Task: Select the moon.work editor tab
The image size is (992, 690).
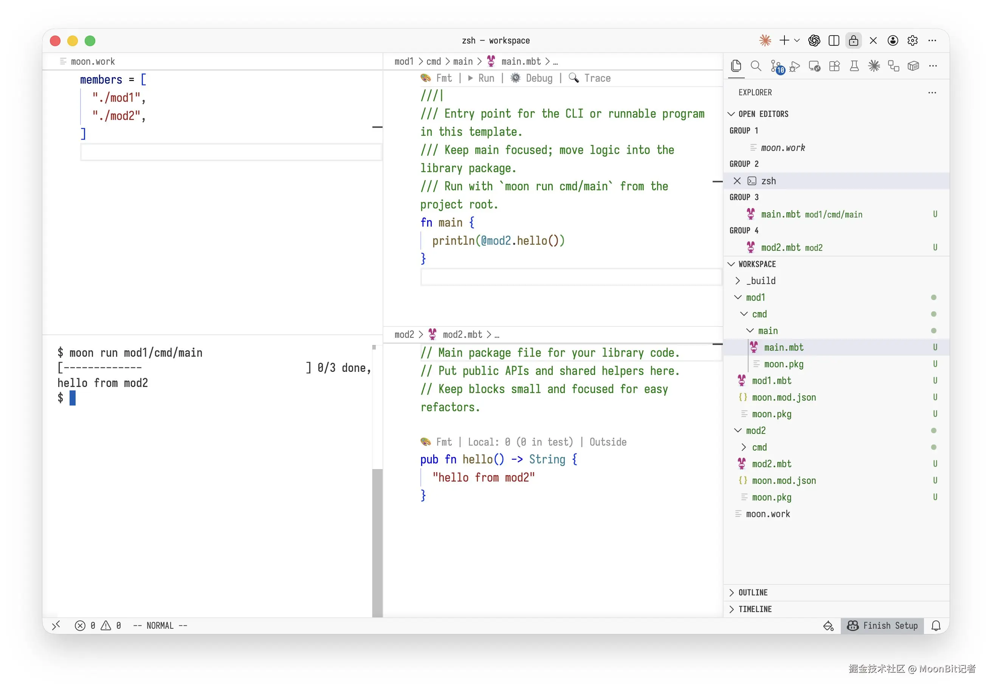Action: coord(92,61)
